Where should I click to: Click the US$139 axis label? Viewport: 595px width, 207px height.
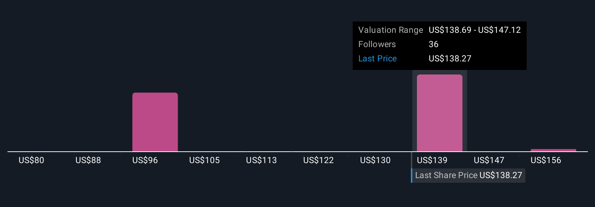(x=432, y=160)
